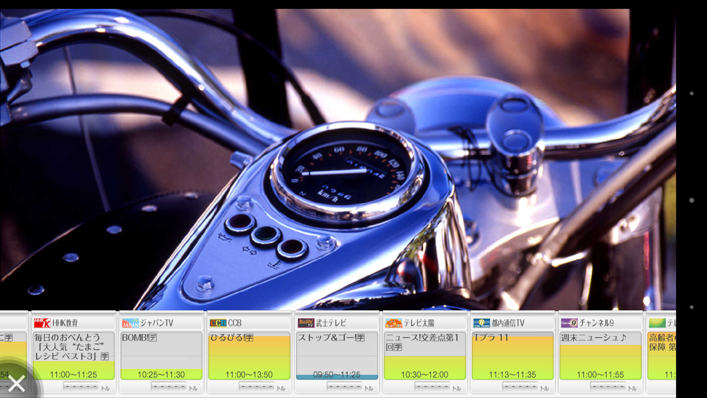Image resolution: width=707 pixels, height=398 pixels.
Task: Click the middle dot on right edge
Action: (692, 200)
